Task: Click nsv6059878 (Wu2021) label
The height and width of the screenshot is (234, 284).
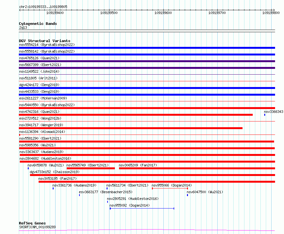Action: [x=46, y=165]
